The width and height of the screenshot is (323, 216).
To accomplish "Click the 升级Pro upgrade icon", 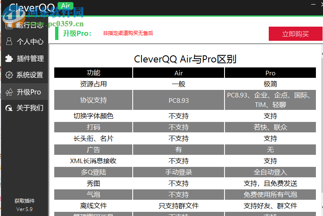I will pos(9,92).
